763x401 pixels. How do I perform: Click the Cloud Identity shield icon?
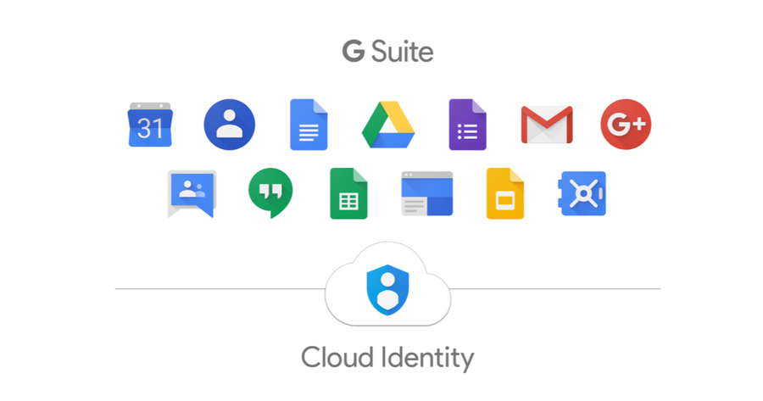pyautogui.click(x=387, y=290)
